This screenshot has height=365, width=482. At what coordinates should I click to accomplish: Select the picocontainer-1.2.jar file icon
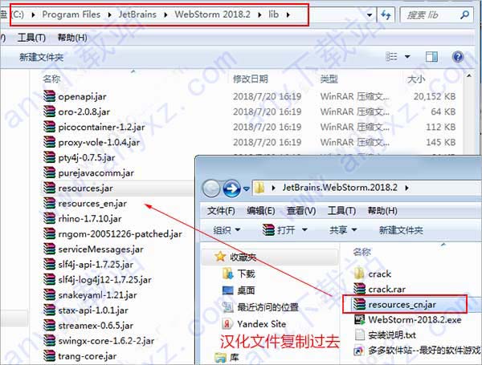pyautogui.click(x=49, y=127)
